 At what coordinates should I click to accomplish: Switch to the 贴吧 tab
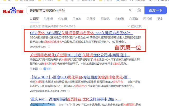point(48,19)
